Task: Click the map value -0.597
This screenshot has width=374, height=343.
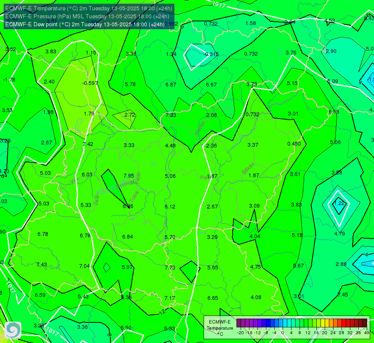Action: pyautogui.click(x=90, y=83)
